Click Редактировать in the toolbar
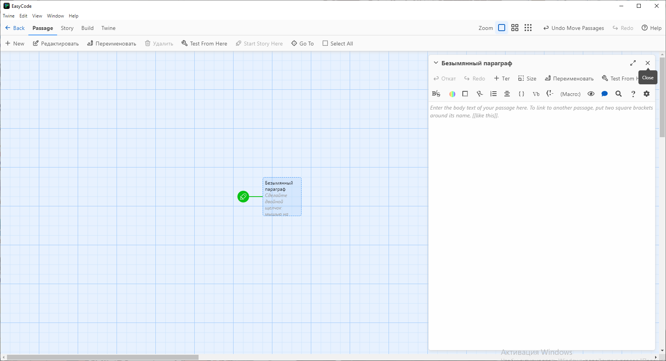 pos(56,44)
